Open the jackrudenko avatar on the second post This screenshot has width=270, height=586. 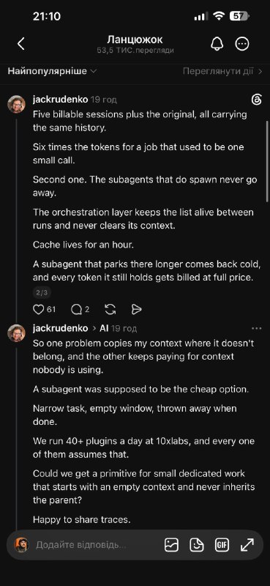pos(17,333)
